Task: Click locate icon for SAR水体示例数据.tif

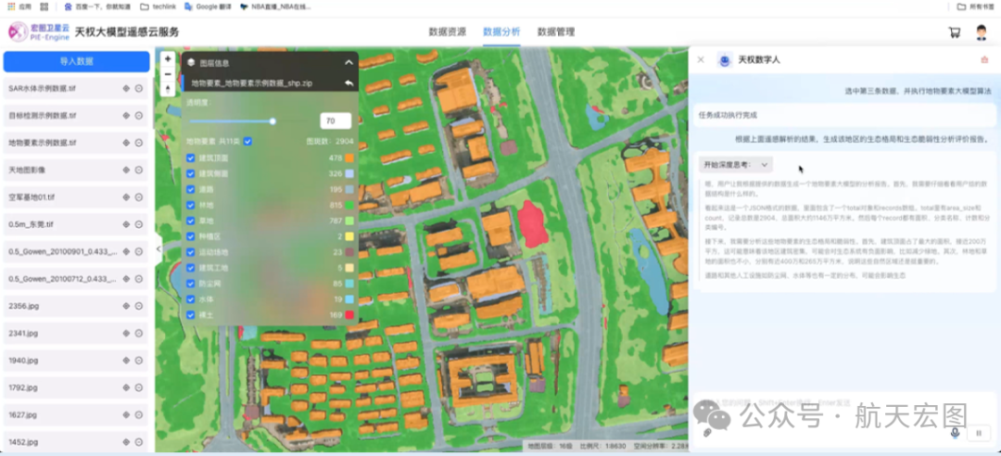Action: [126, 89]
